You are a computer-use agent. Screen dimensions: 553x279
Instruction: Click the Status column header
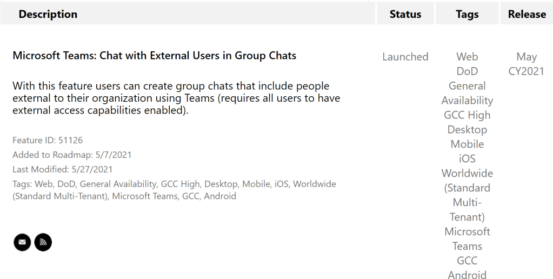pyautogui.click(x=405, y=15)
